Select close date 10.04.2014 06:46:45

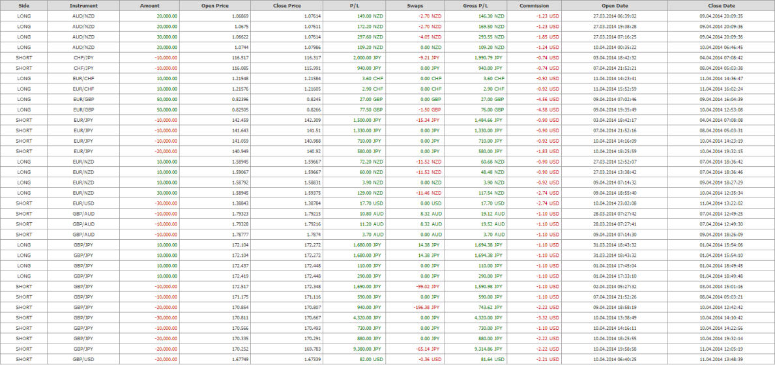click(x=721, y=48)
